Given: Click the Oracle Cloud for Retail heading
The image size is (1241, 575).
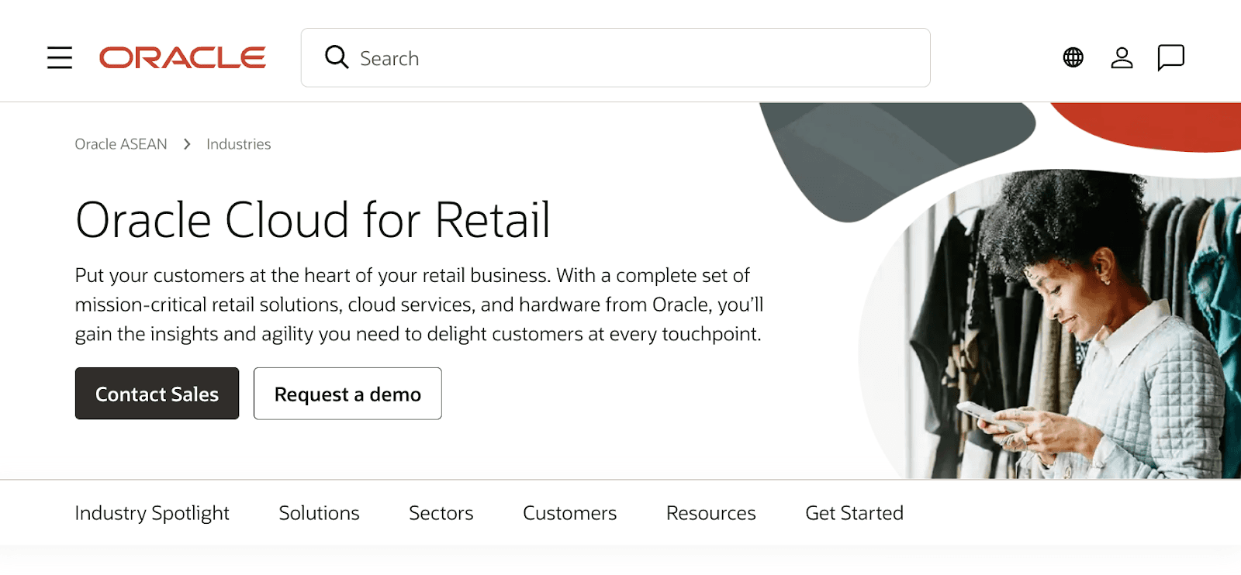Looking at the screenshot, I should pyautogui.click(x=313, y=219).
